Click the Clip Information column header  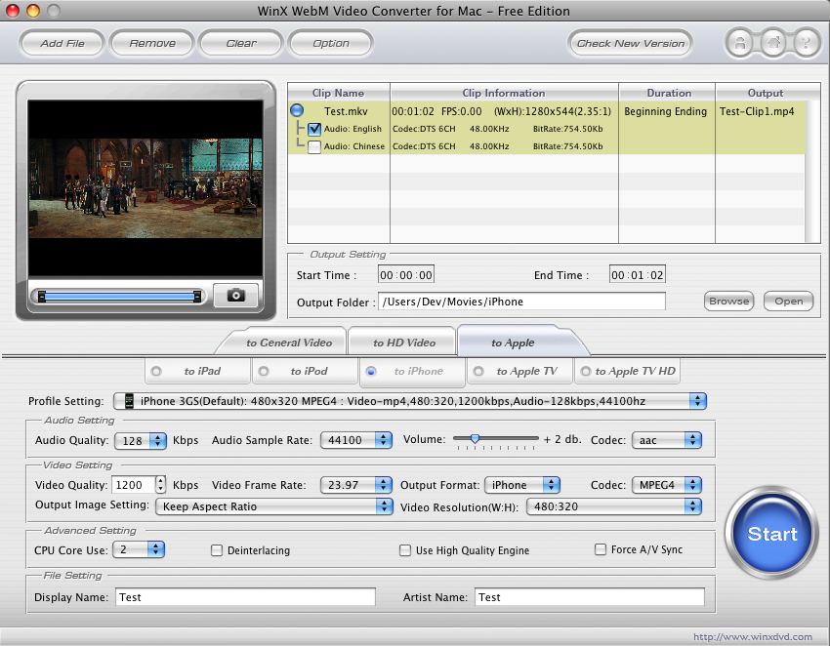504,93
